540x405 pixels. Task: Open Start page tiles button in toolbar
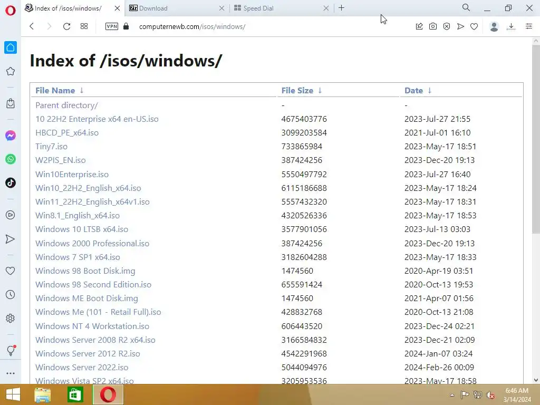(84, 26)
